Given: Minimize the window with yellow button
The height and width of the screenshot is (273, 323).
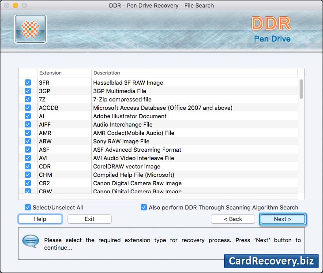Looking at the screenshot, I should (15, 5).
